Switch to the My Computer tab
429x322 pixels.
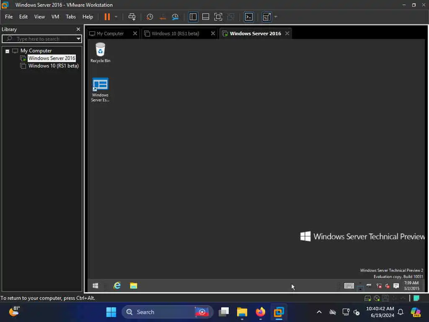(x=110, y=34)
